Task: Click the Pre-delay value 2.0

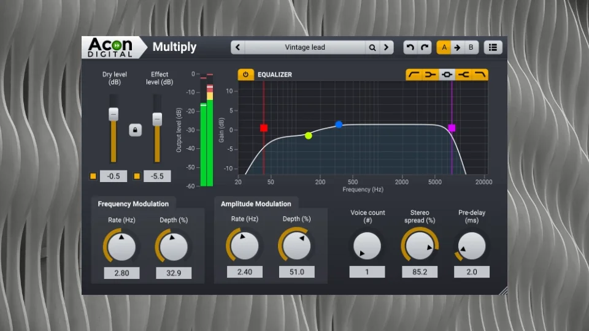Action: click(x=472, y=272)
